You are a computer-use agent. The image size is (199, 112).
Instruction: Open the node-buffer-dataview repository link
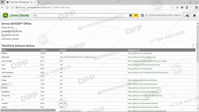pyautogui.click(x=148, y=72)
